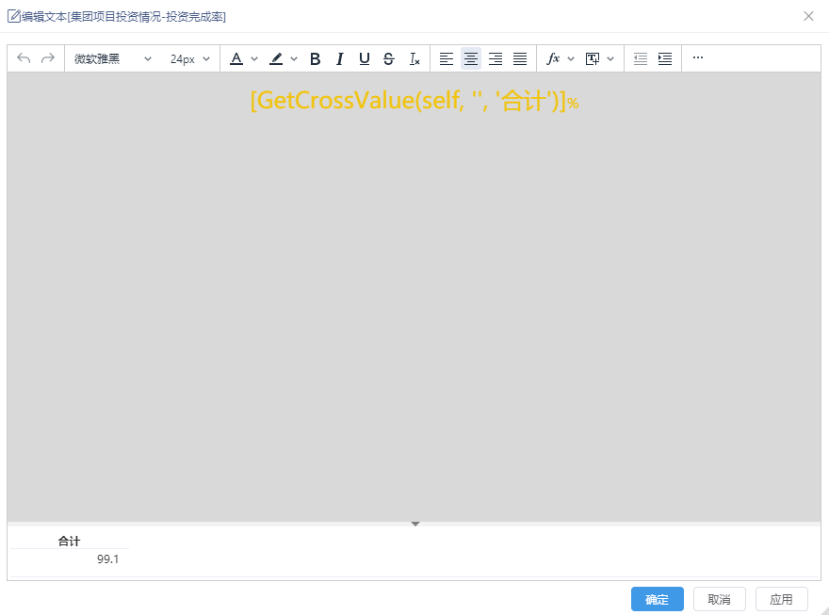Click the GetCrossValue expression text
Image resolution: width=829 pixels, height=615 pixels.
point(408,101)
